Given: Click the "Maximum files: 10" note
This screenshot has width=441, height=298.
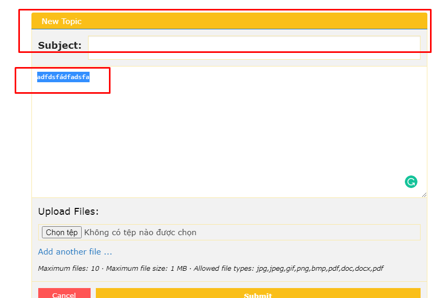Looking at the screenshot, I should click(69, 269).
